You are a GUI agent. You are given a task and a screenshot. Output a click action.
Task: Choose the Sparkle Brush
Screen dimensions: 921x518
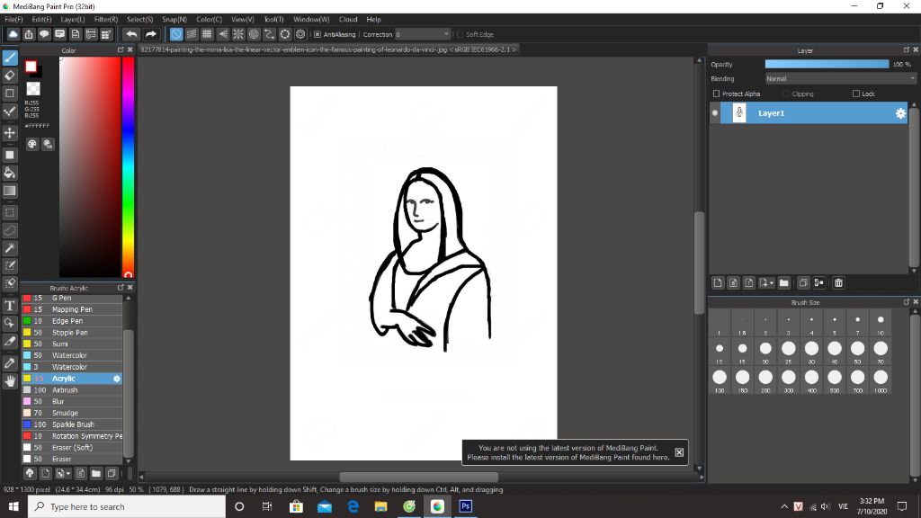coord(72,424)
